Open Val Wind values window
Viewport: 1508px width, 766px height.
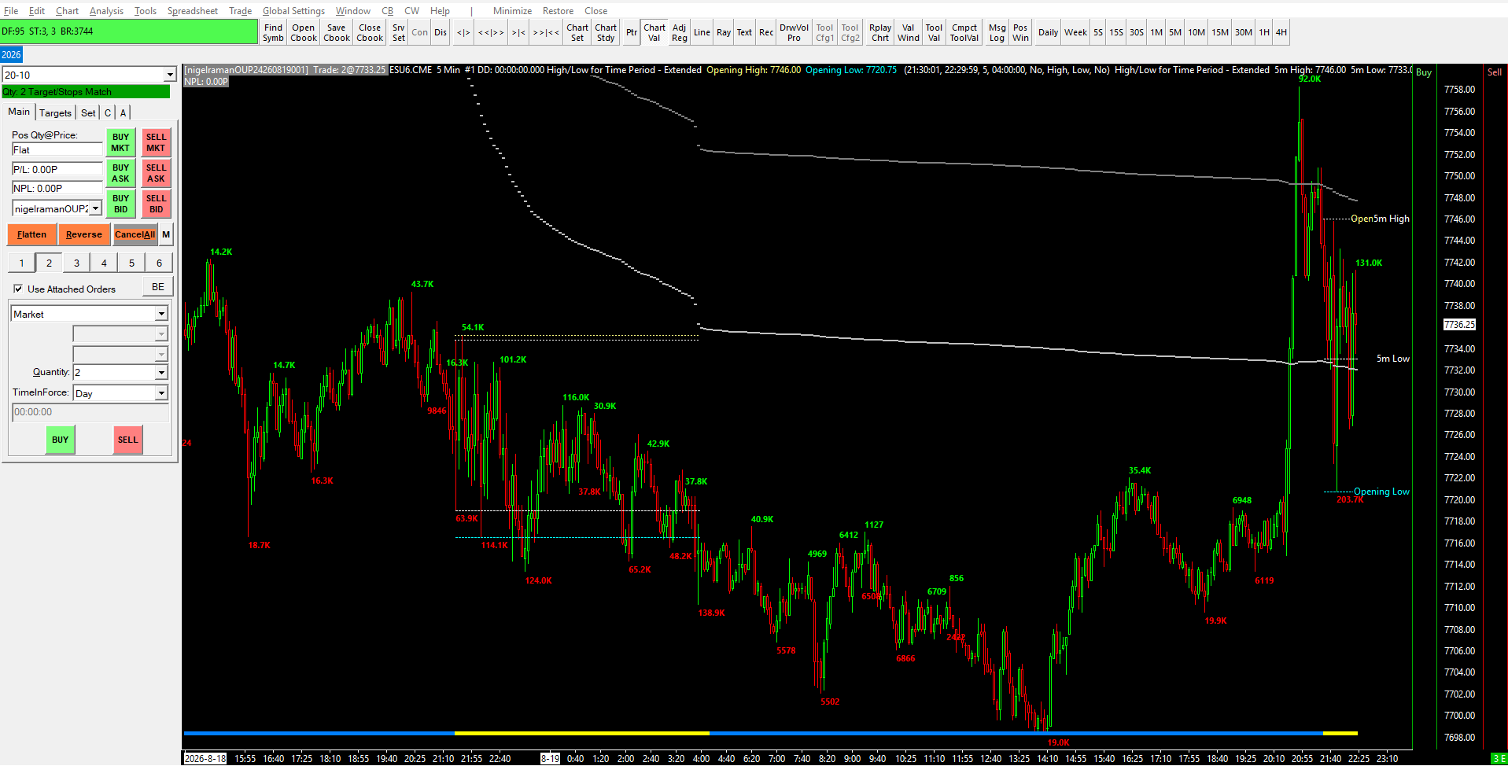point(909,32)
